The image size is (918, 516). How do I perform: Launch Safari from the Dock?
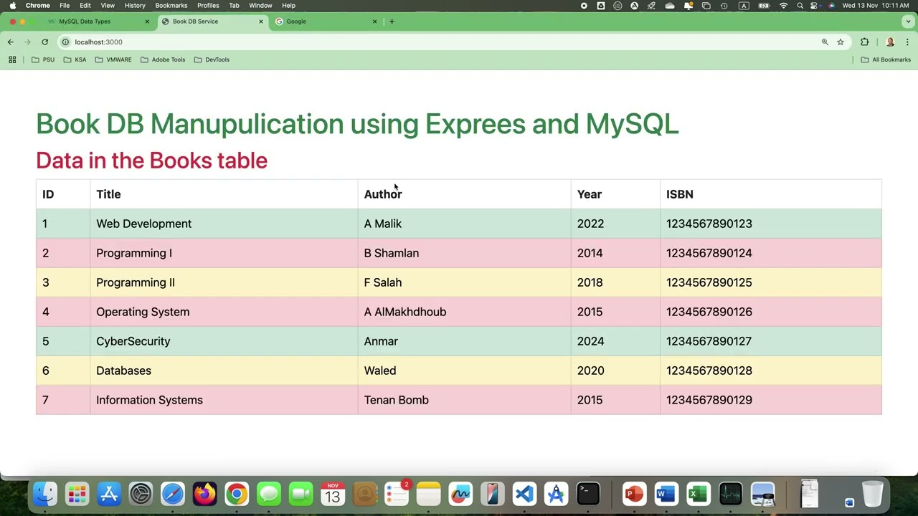coord(173,494)
